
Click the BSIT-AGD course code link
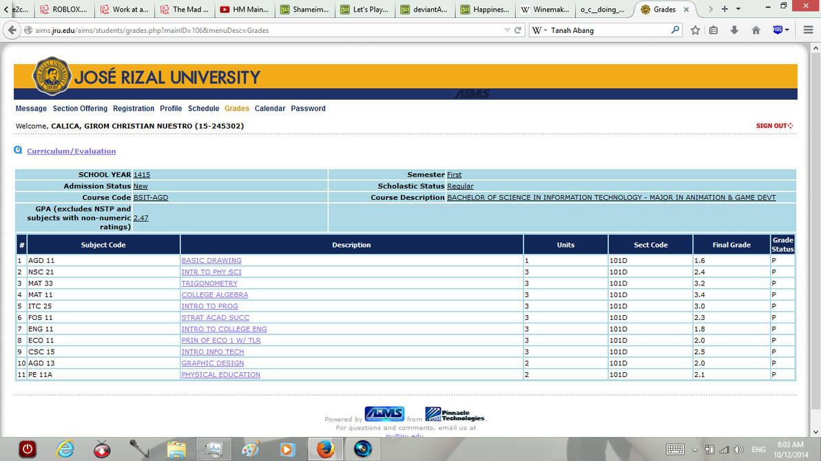click(x=151, y=197)
